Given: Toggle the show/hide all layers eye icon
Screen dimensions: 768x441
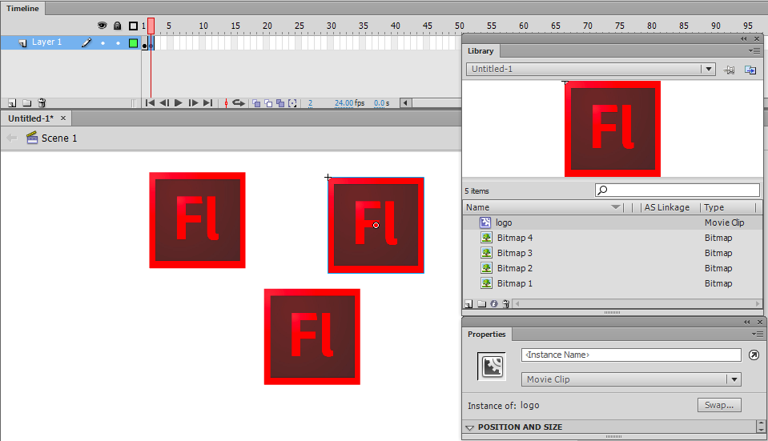Looking at the screenshot, I should point(103,26).
